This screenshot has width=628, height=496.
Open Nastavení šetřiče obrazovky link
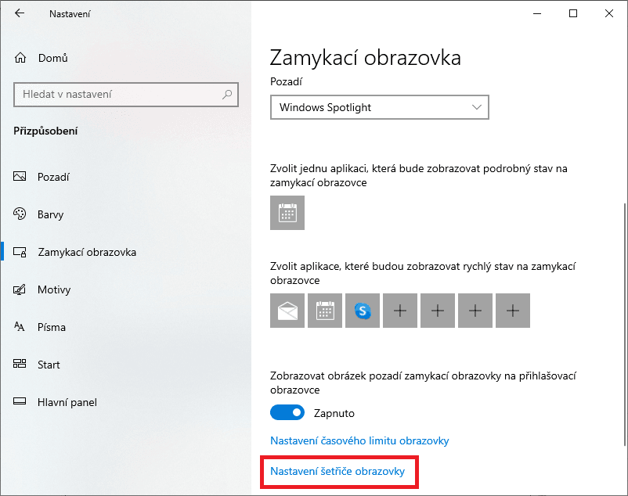(337, 471)
